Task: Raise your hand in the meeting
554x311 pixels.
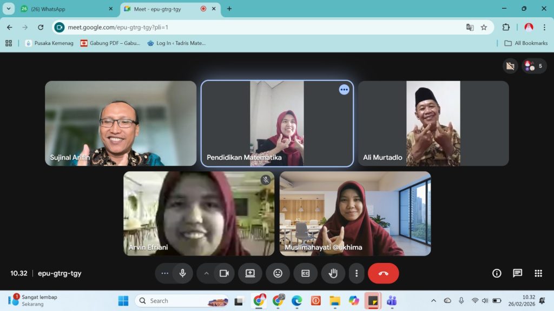Action: [333, 273]
